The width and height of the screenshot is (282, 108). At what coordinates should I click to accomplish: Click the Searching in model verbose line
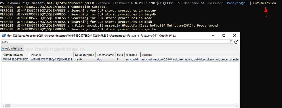(77, 18)
